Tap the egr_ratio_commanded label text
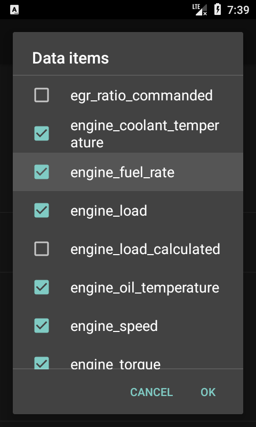Viewport: 256px width, 427px height. pyautogui.click(x=141, y=96)
